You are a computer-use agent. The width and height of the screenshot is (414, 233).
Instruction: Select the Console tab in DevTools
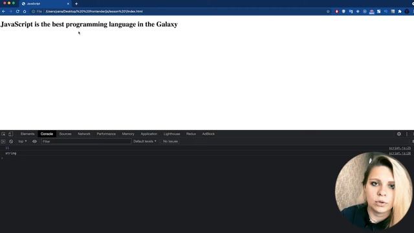[47, 134]
